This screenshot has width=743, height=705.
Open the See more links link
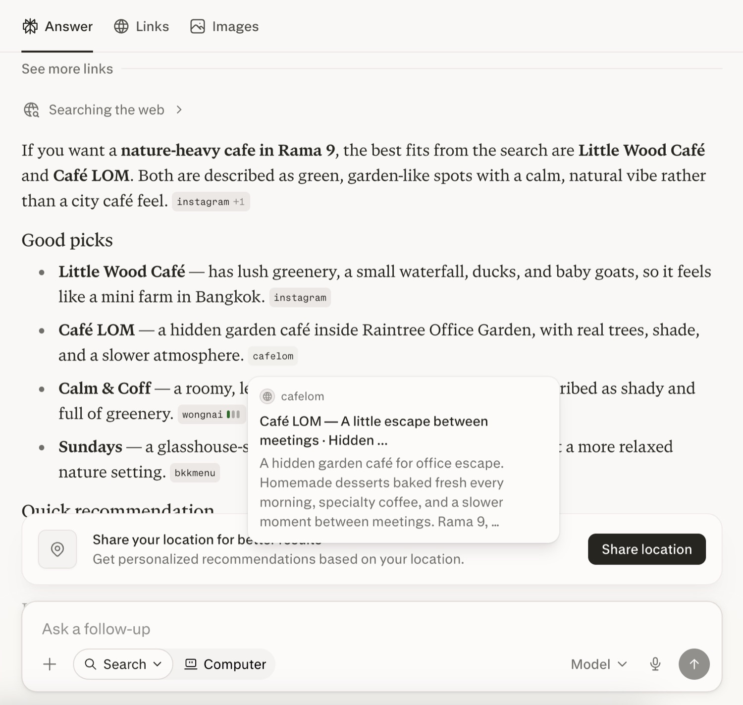point(67,69)
